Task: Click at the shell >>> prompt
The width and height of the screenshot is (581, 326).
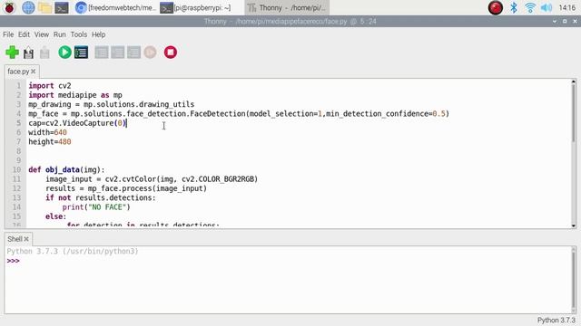Action: (13, 261)
